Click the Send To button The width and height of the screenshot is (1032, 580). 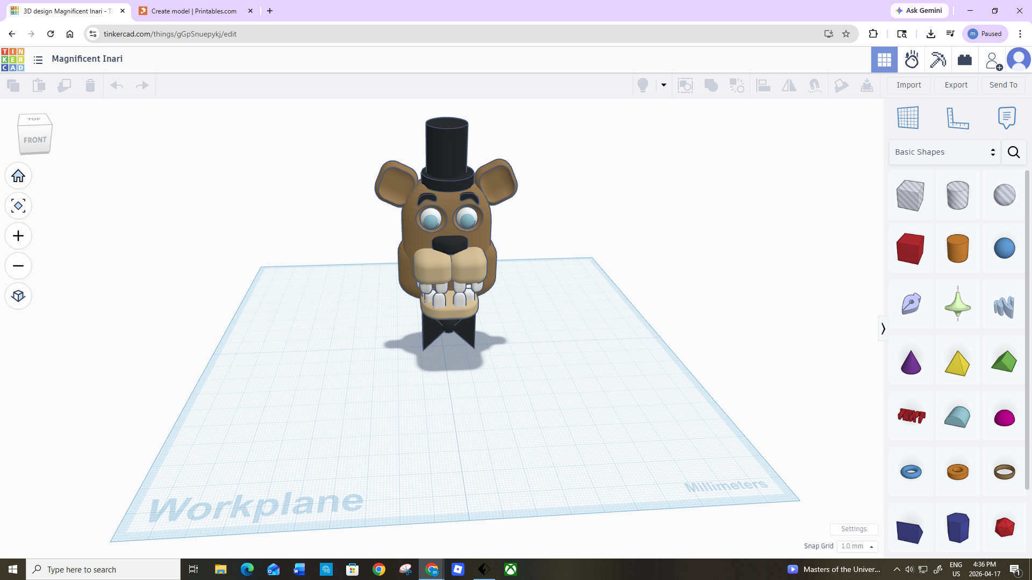tap(1004, 85)
